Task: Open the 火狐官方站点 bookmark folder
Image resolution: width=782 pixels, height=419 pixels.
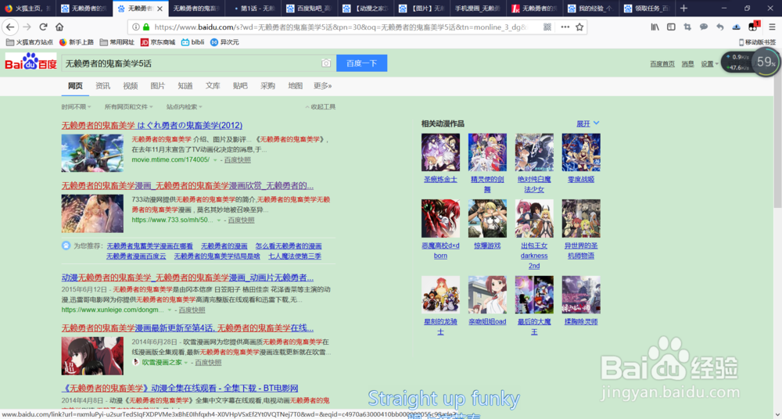Action: [x=30, y=42]
